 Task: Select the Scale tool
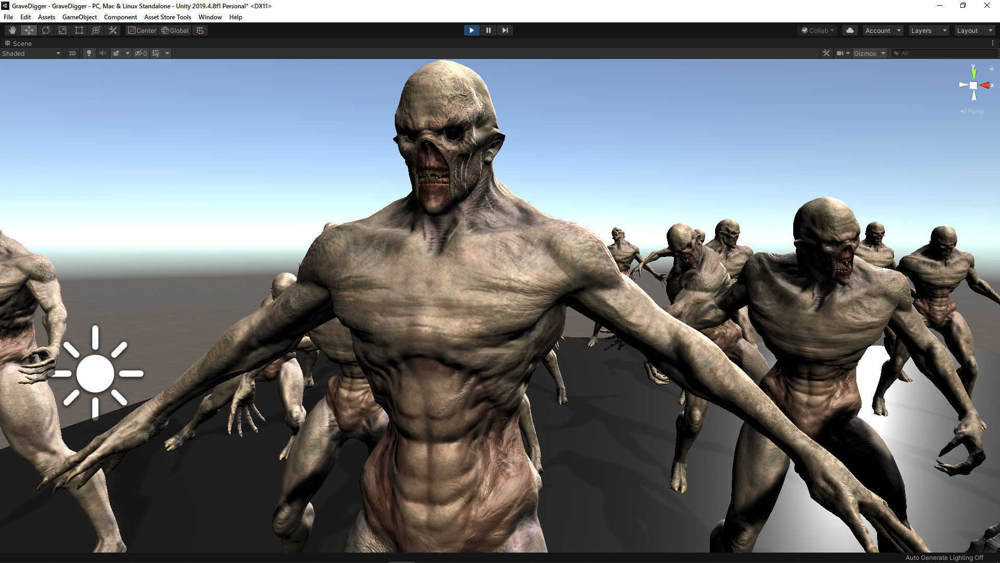pos(63,30)
